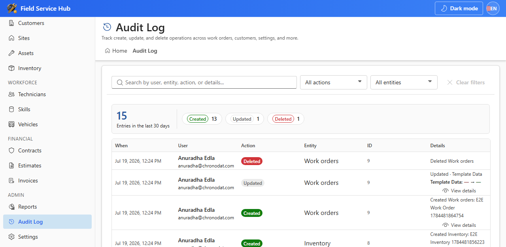Click the Audit Log history icon in the sidebar
506x247 pixels.
pyautogui.click(x=11, y=222)
